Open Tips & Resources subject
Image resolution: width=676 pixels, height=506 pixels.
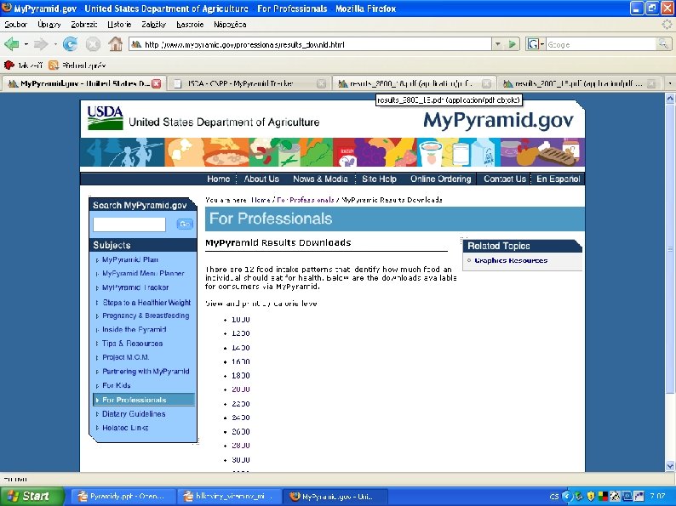tap(132, 344)
